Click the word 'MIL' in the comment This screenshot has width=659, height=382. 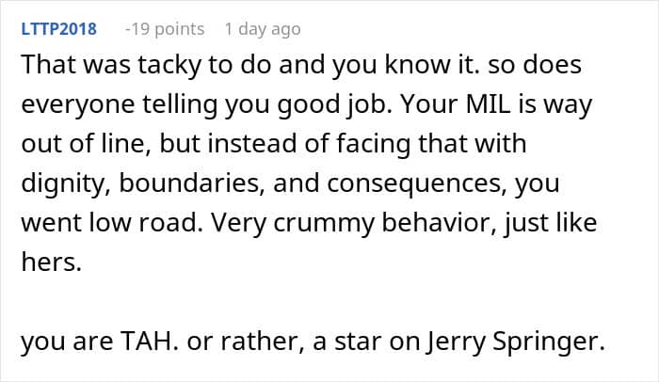pyautogui.click(x=487, y=104)
